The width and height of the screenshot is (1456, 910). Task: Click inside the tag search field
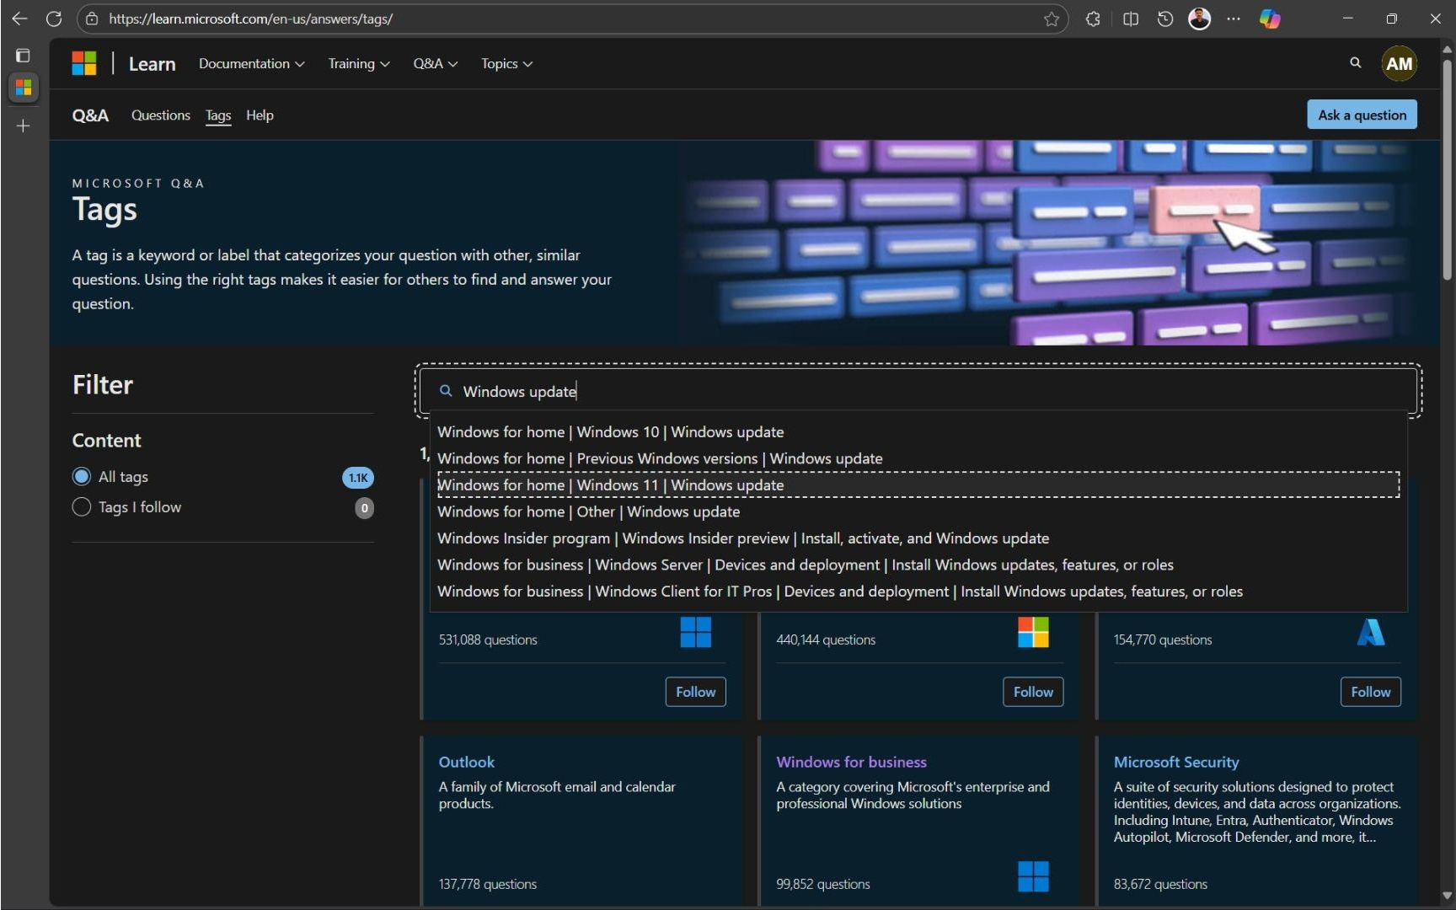tap(918, 391)
